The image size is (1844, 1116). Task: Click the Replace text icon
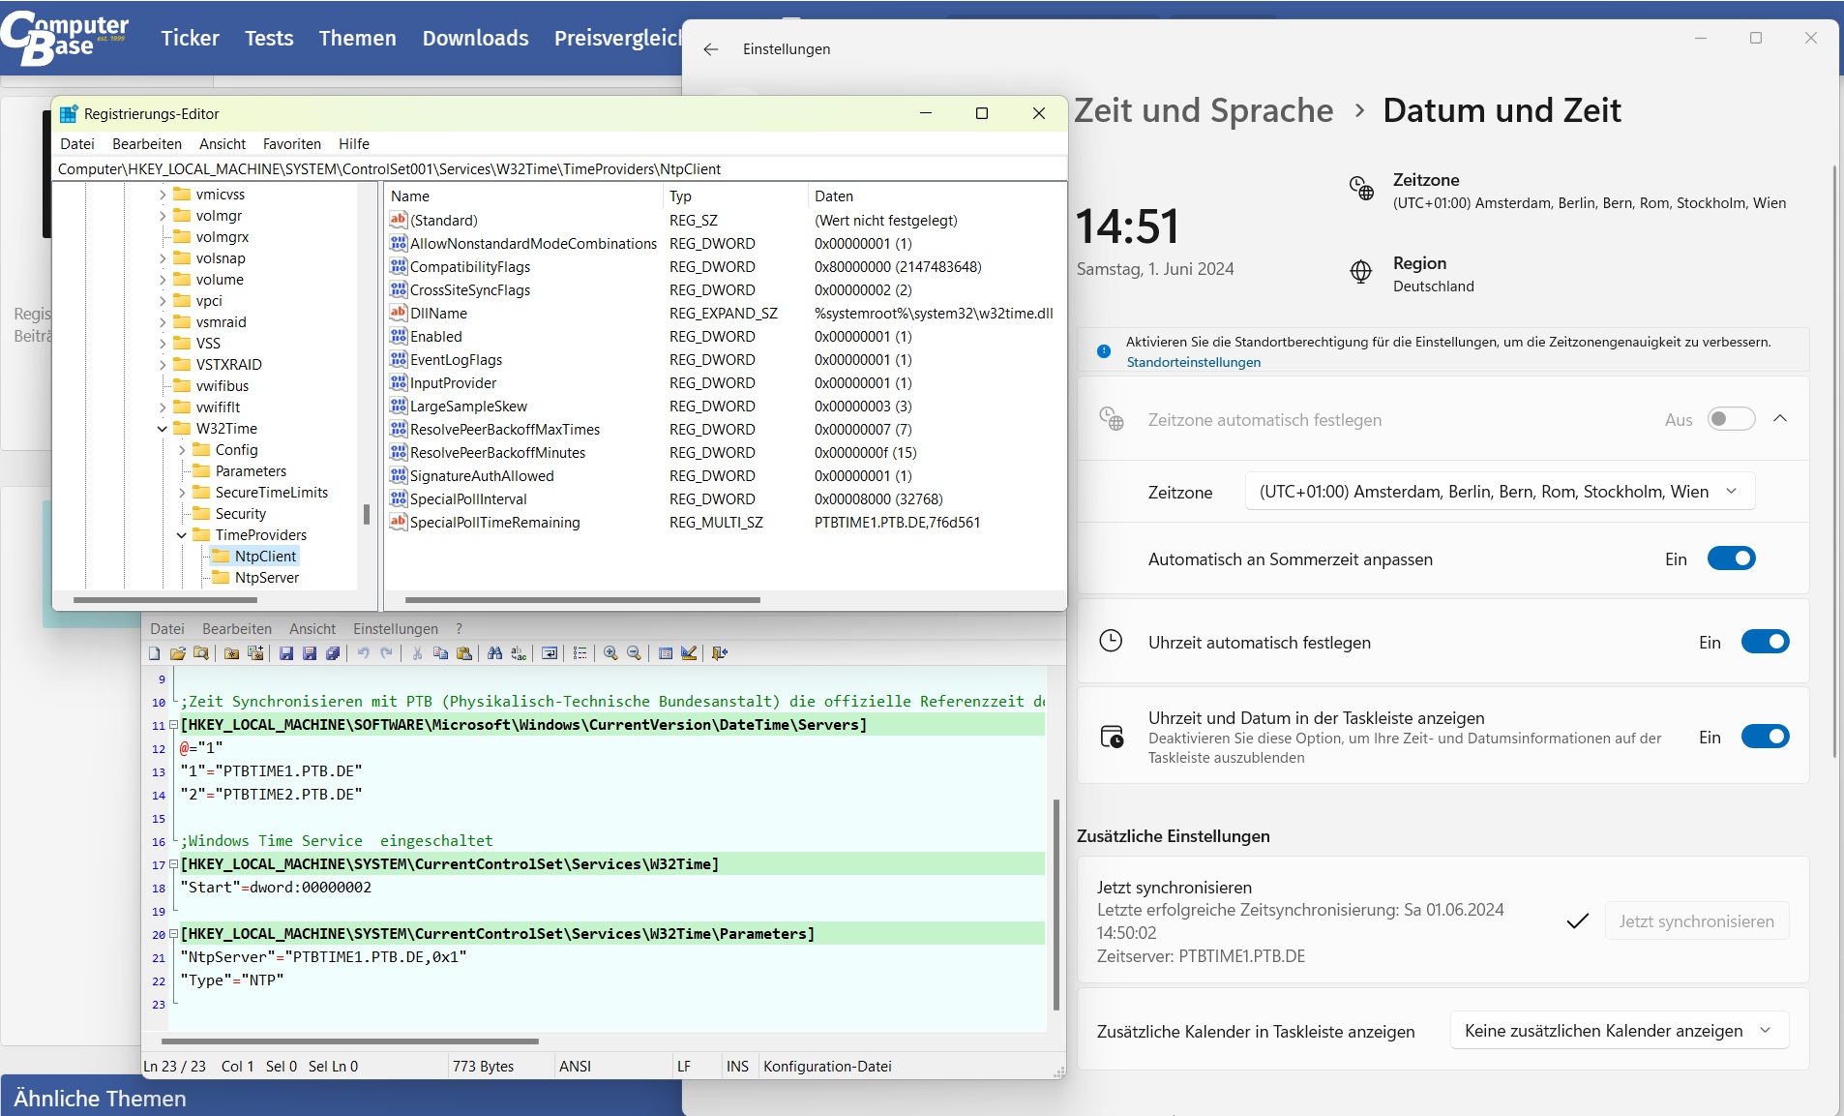coord(519,653)
